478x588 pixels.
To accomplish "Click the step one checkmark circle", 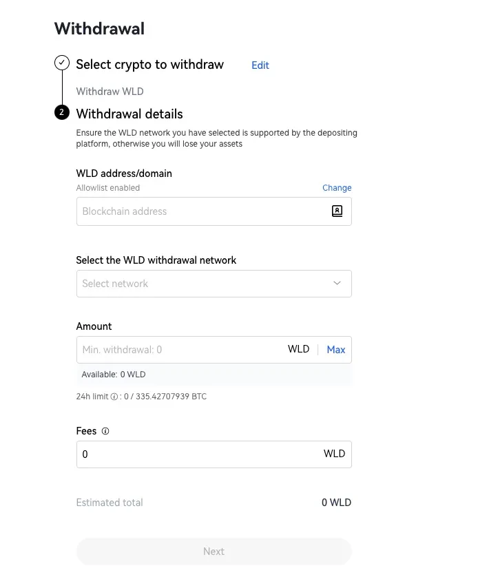I will [62, 63].
